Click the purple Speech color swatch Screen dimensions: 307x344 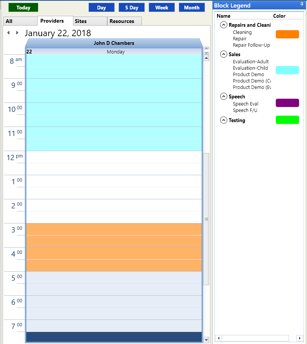point(287,103)
